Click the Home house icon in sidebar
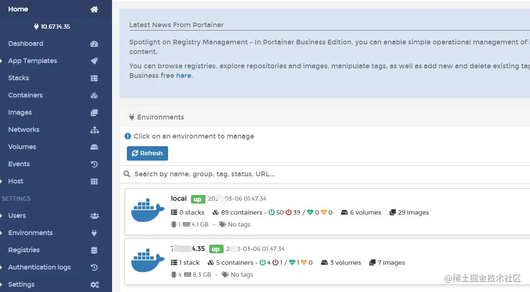530x292 pixels. 94,10
